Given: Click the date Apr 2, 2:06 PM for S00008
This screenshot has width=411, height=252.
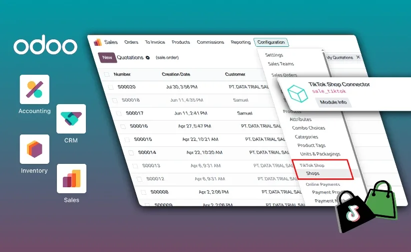Looking at the screenshot, I should 214,192.
